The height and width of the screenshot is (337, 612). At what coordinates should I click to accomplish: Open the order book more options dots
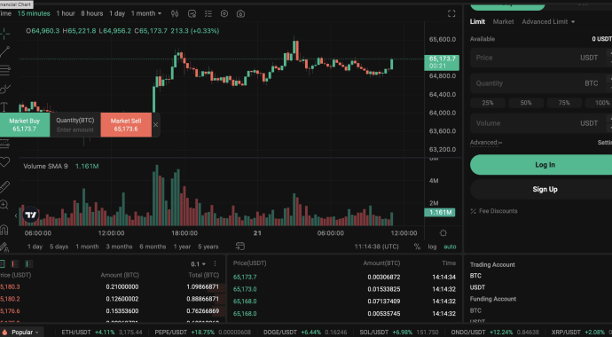tap(215, 263)
